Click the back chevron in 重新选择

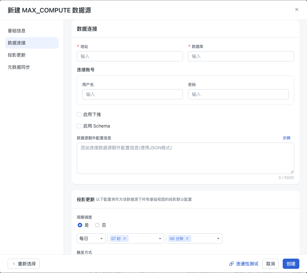14,264
